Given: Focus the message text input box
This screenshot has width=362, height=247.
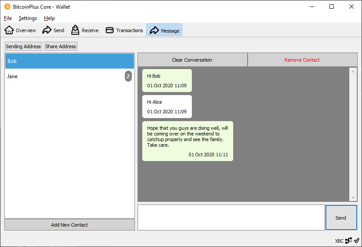Looking at the screenshot, I should click(231, 217).
